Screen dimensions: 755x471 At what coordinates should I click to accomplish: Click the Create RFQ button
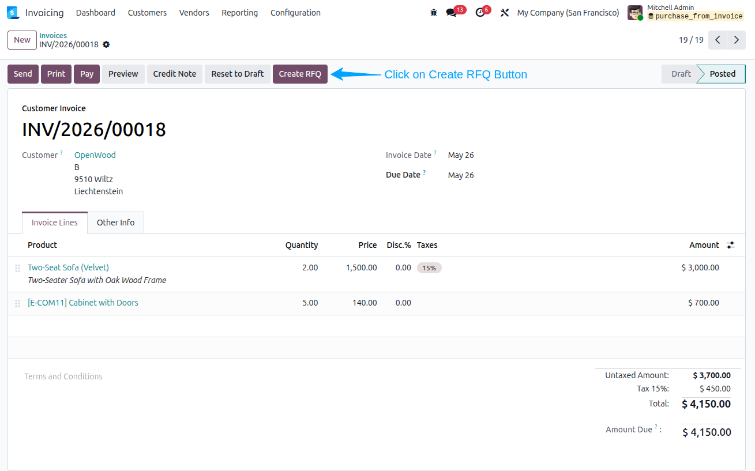[300, 74]
